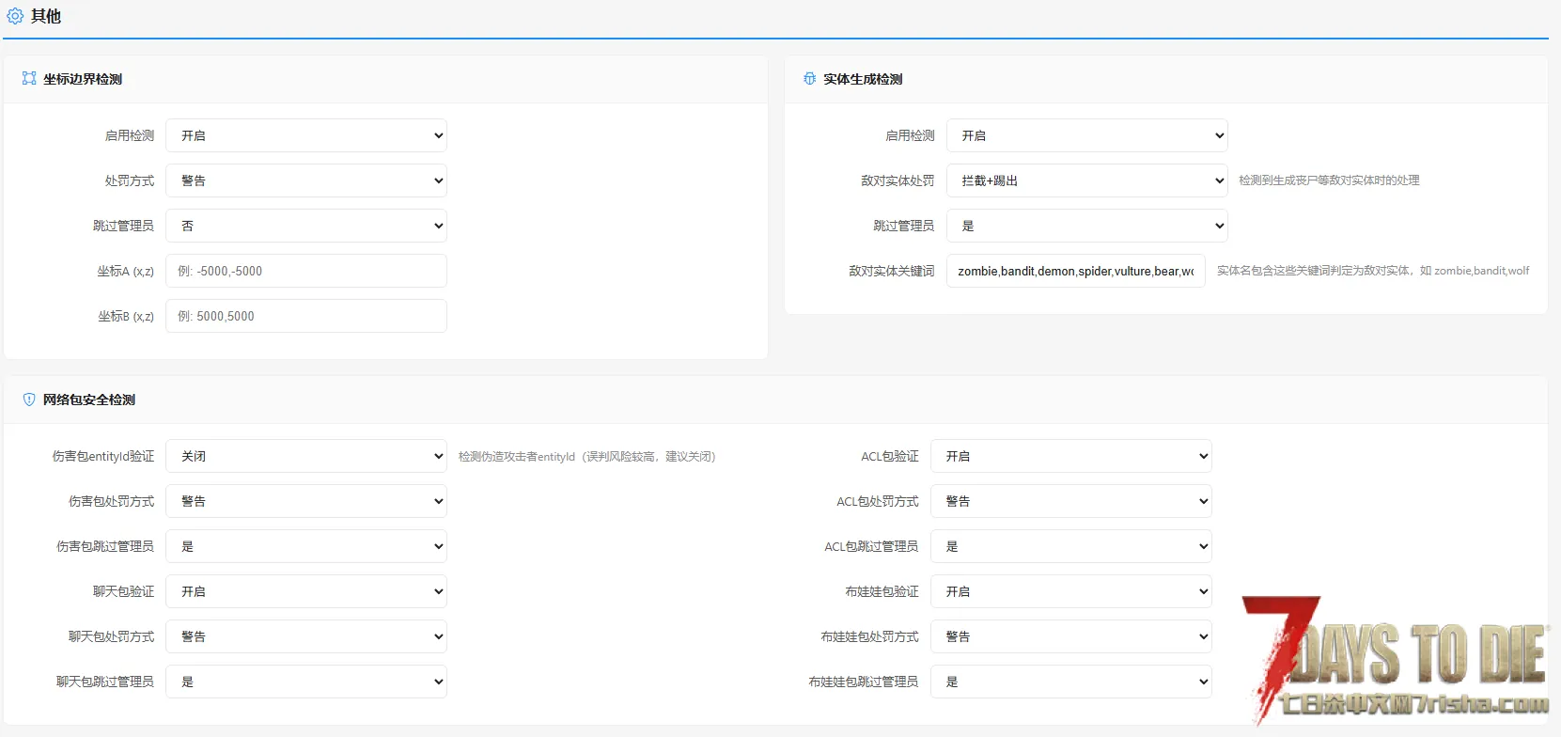Screen dimensions: 1561x737
Task: Open 伤害包entityId验证 dropdown set to 关闭
Action: pyautogui.click(x=305, y=456)
